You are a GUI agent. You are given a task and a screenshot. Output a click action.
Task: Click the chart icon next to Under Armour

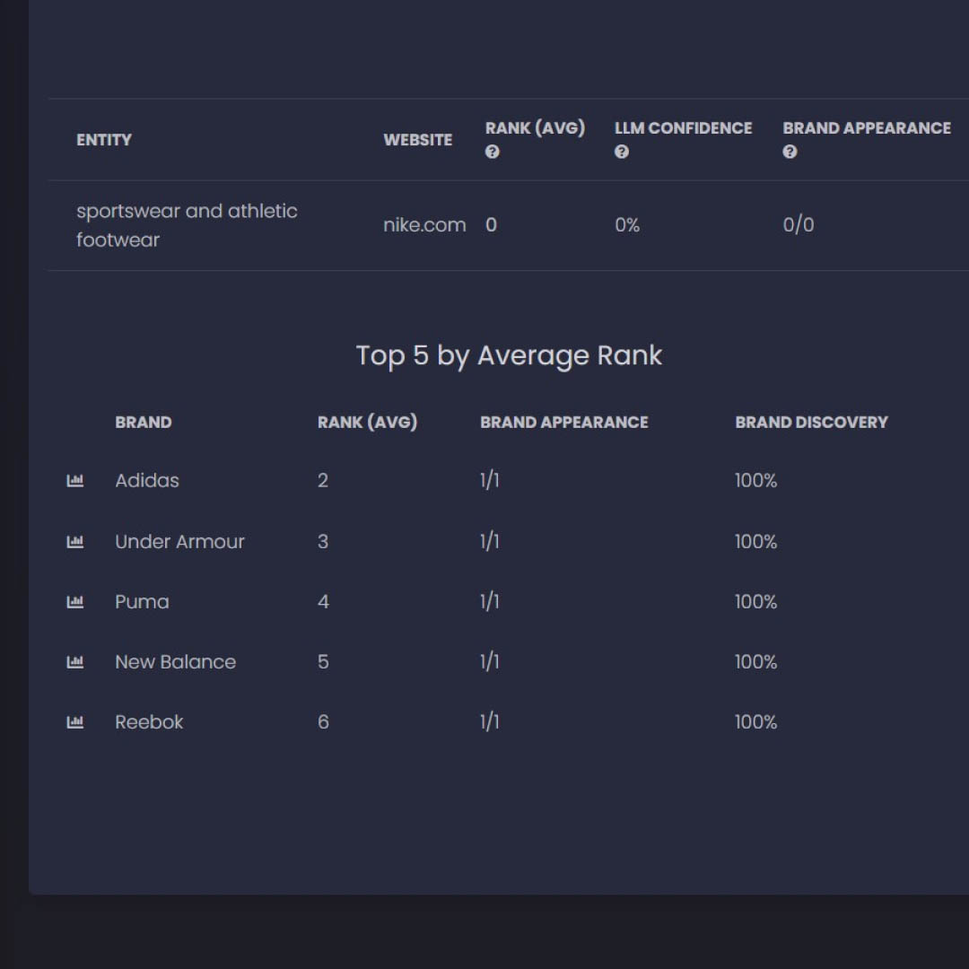[75, 542]
